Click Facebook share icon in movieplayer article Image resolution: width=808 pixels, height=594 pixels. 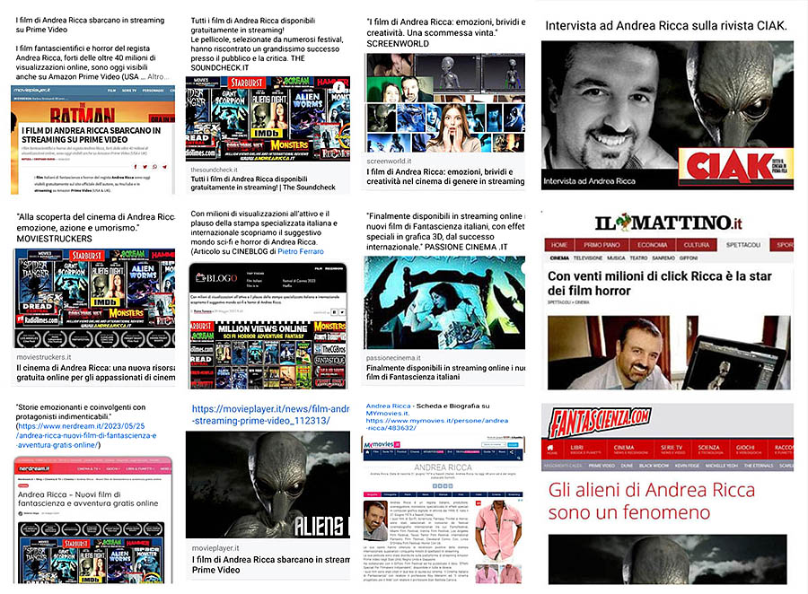click(x=136, y=166)
